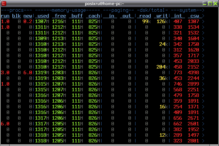Select the 'writ' column header
The height and width of the screenshot is (146, 219).
[161, 16]
